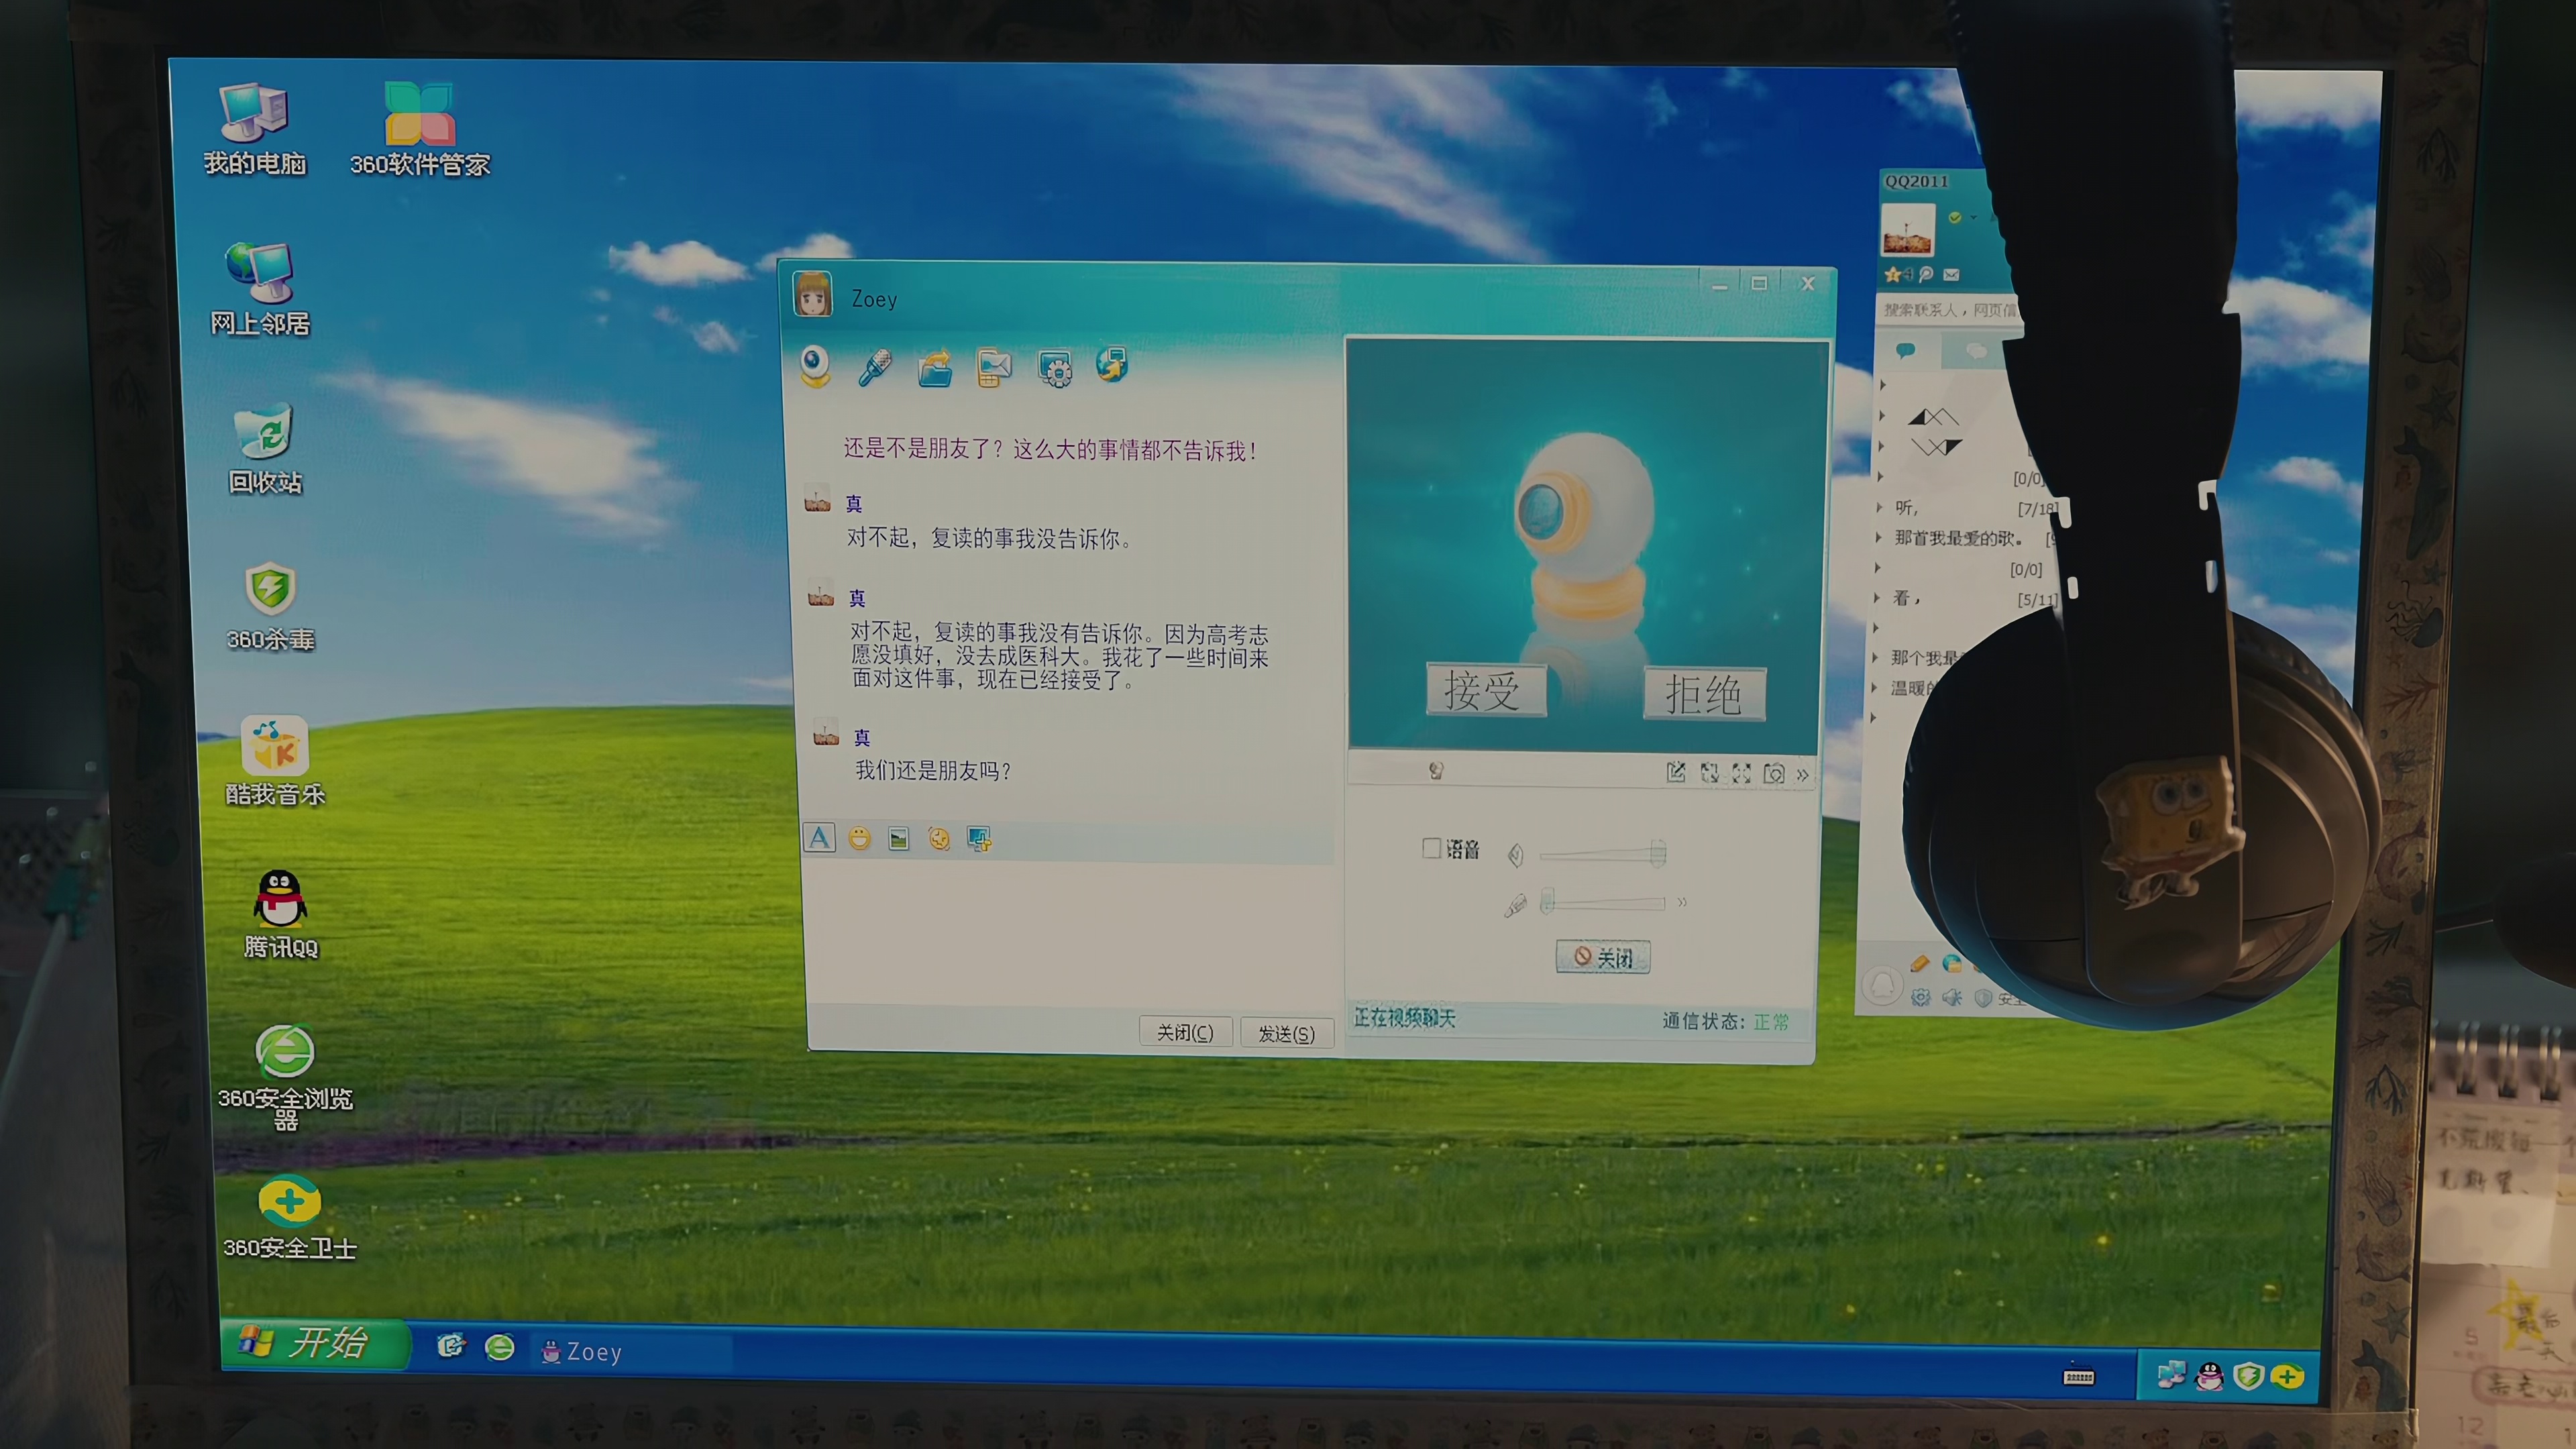Click the 360 shield system tray icon
The width and height of the screenshot is (2576, 1449).
coord(2248,1378)
